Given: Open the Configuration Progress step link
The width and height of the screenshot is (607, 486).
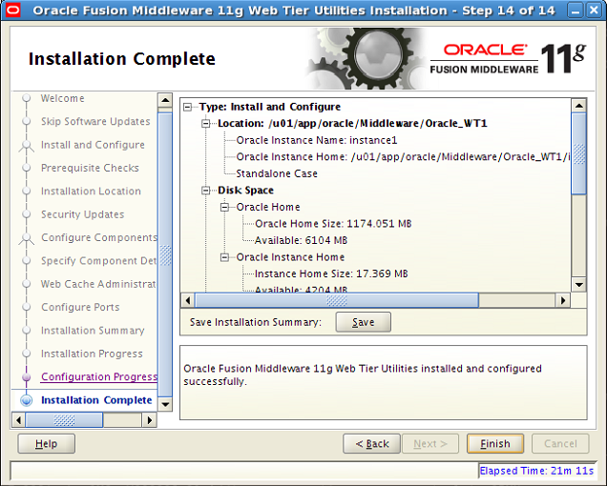Looking at the screenshot, I should [x=99, y=376].
